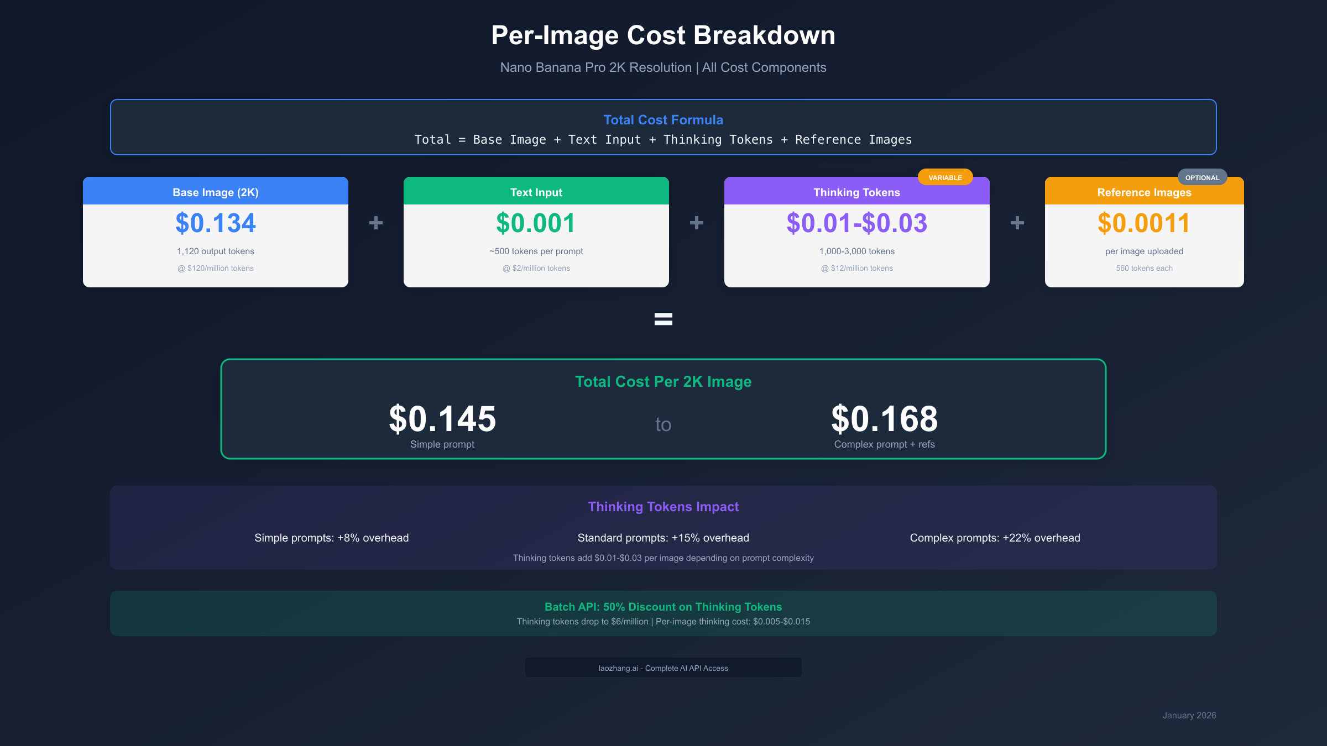Click the plus sign between Base Image and Text Input
The image size is (1327, 746).
point(375,223)
